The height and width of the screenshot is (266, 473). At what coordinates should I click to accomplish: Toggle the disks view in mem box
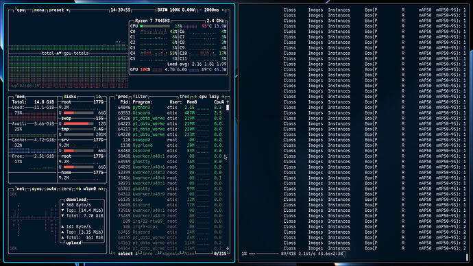click(70, 97)
